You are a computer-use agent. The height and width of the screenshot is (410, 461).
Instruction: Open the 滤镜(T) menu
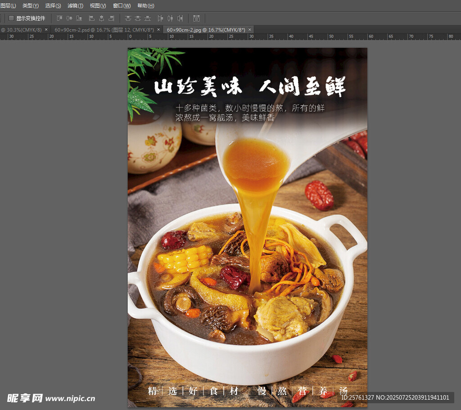coord(75,5)
